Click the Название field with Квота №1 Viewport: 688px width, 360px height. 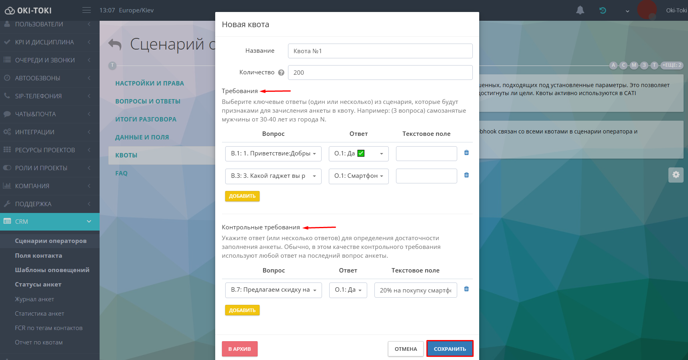point(380,51)
